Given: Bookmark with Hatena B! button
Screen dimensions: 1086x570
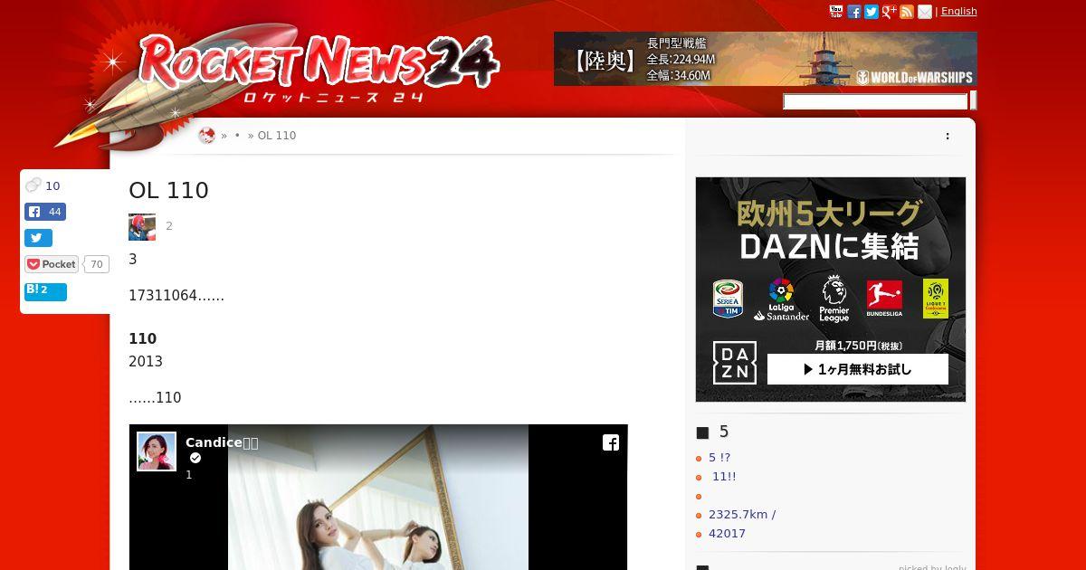Looking at the screenshot, I should coord(45,290).
